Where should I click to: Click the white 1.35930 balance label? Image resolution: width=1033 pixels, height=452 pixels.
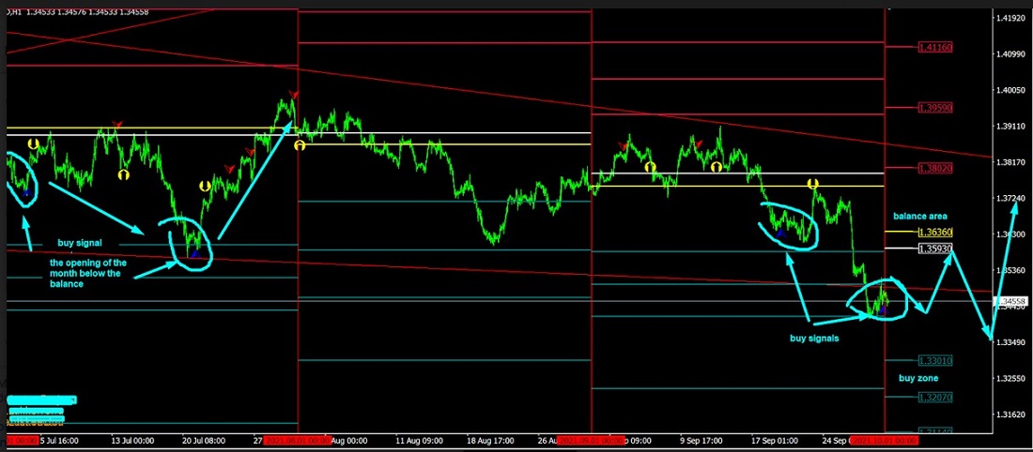click(x=933, y=249)
